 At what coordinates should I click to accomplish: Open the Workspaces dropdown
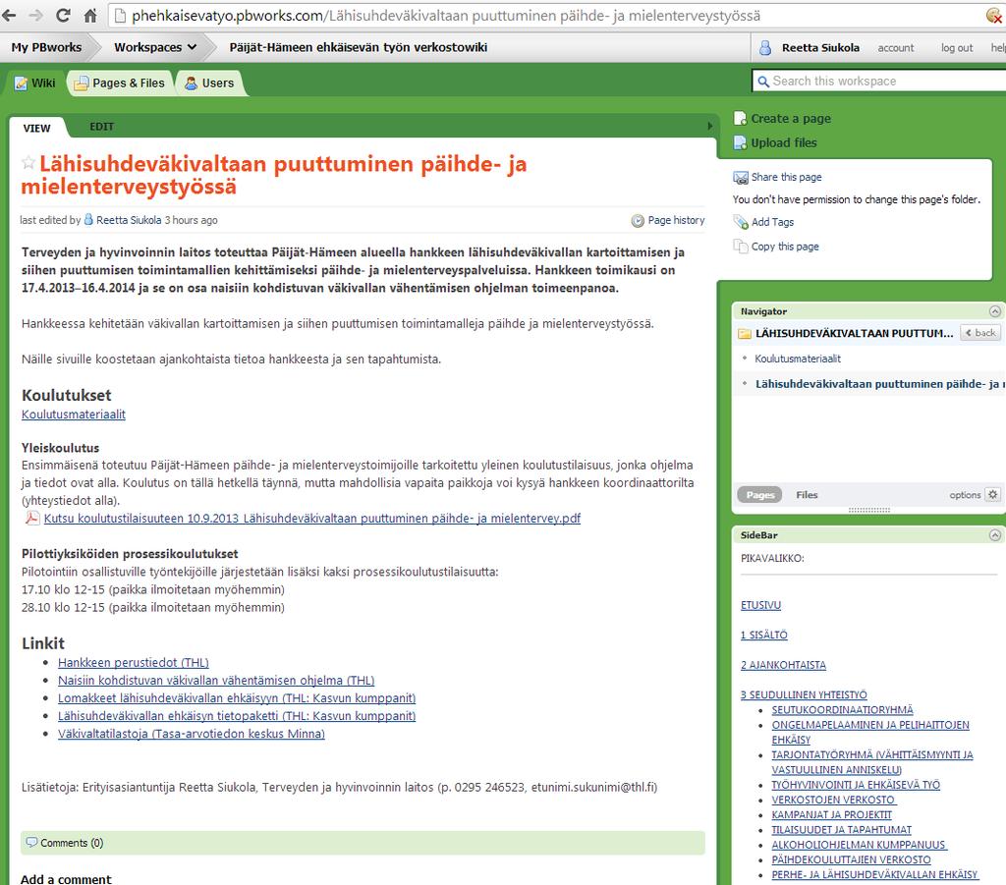154,47
